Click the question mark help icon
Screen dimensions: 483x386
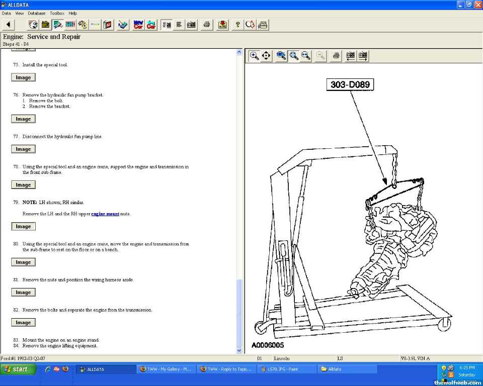[237, 25]
